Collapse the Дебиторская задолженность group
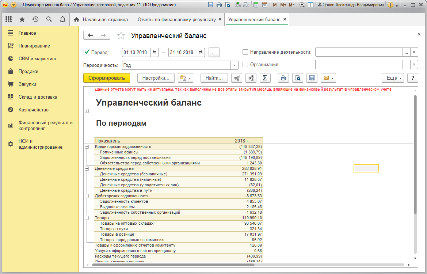 coord(87,196)
